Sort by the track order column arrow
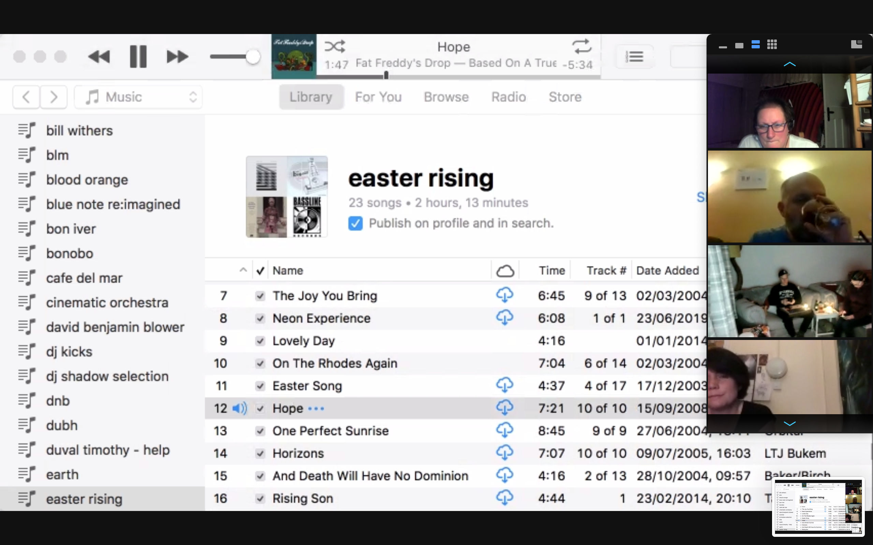Screen dimensions: 873x545 pyautogui.click(x=243, y=270)
